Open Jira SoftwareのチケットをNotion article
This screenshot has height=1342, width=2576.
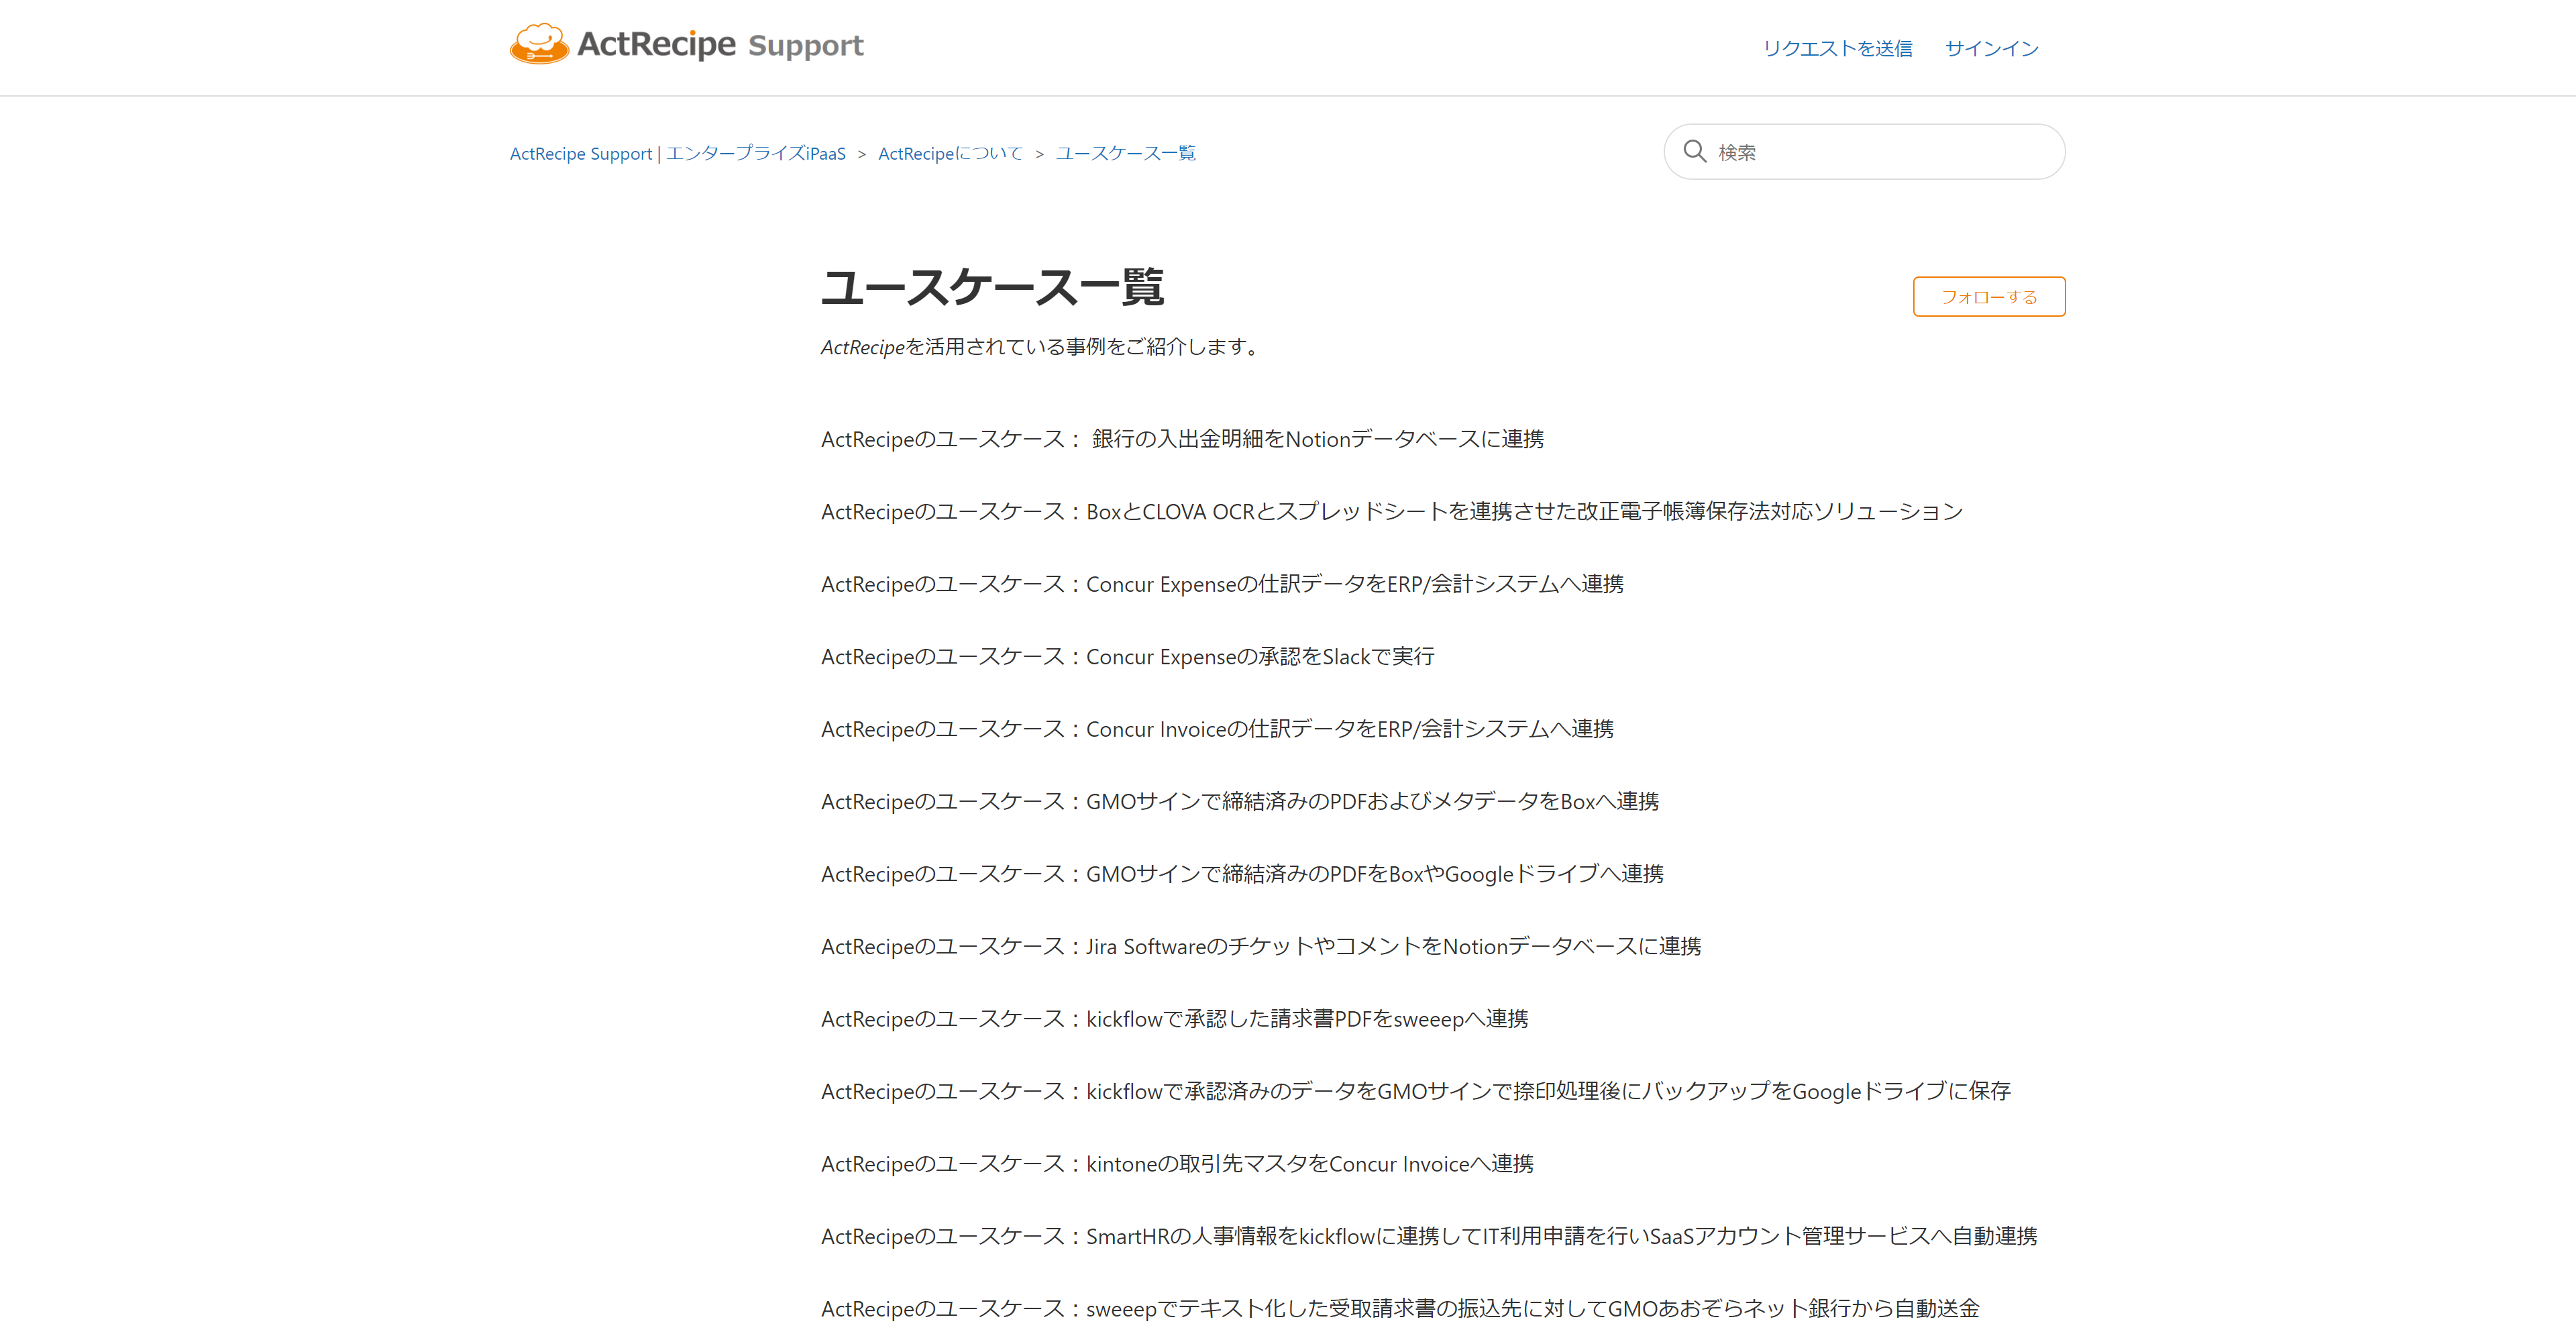coord(1261,947)
